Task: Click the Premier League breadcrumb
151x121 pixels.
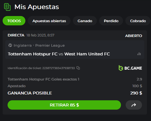Action: pyautogui.click(x=50, y=45)
